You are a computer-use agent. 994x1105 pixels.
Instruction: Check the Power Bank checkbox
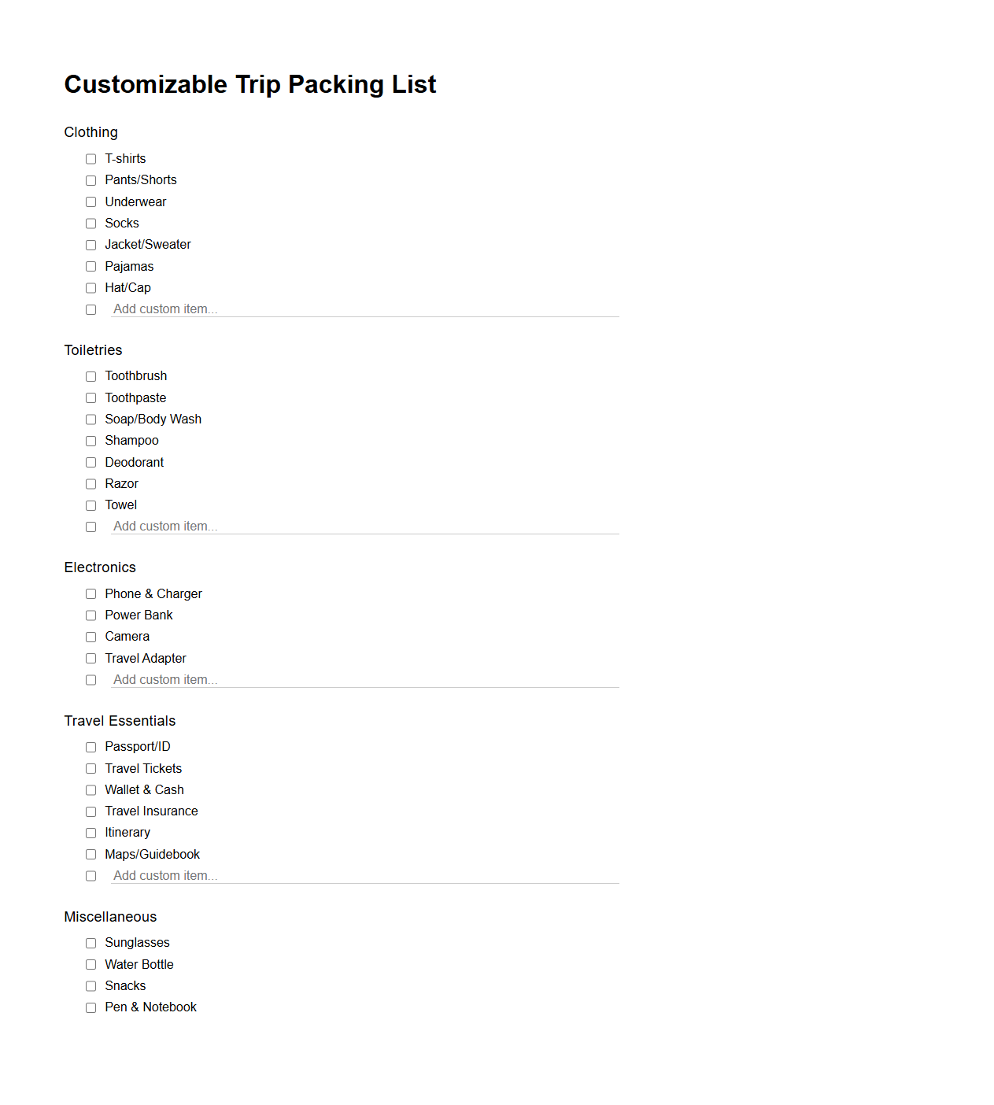[x=91, y=615]
